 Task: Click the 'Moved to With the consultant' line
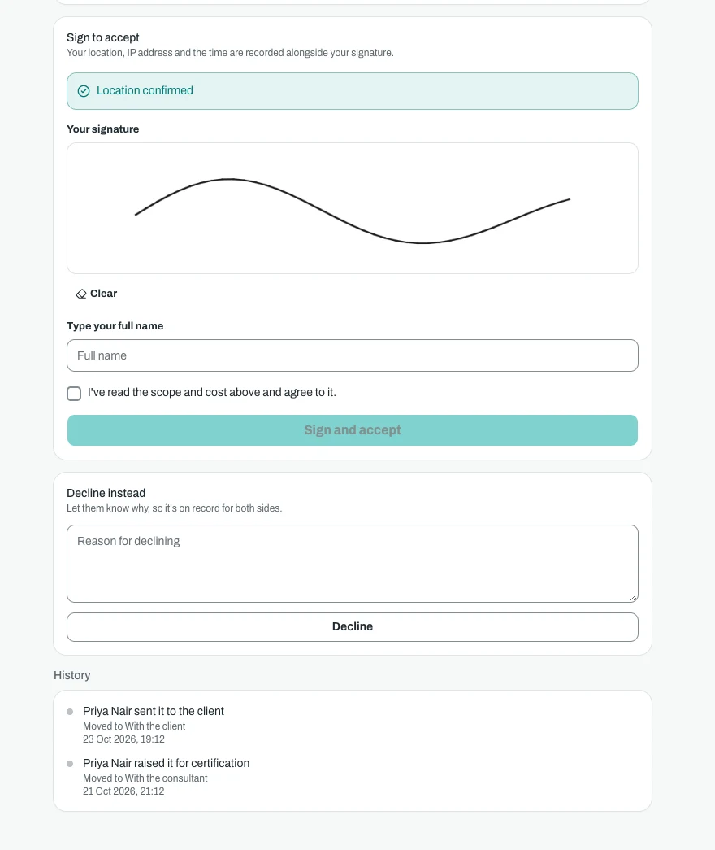(x=145, y=778)
